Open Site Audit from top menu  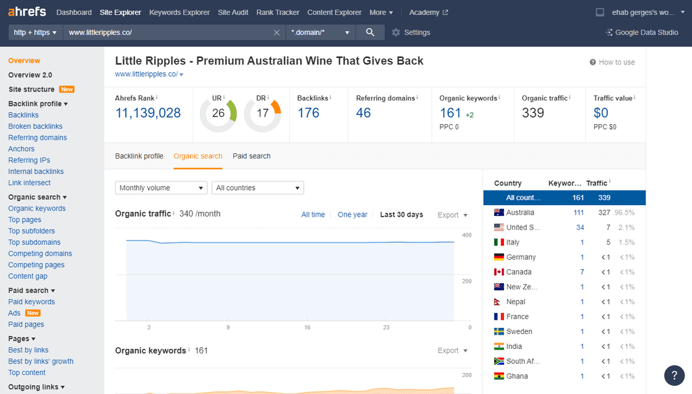(233, 12)
